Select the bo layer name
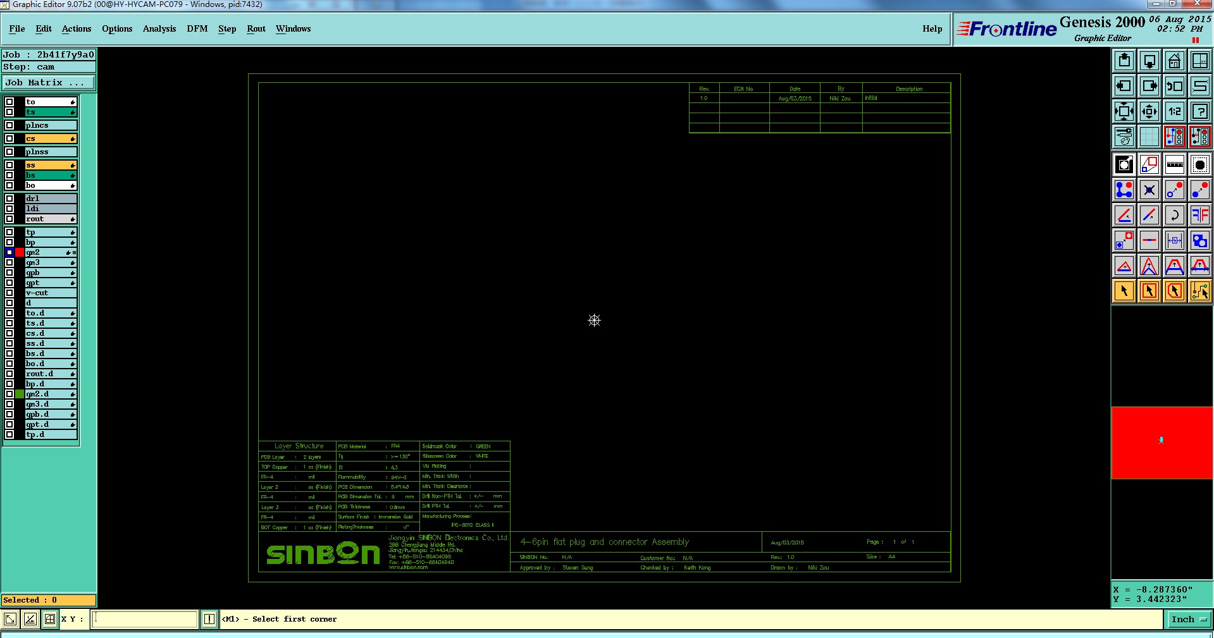 tap(51, 185)
